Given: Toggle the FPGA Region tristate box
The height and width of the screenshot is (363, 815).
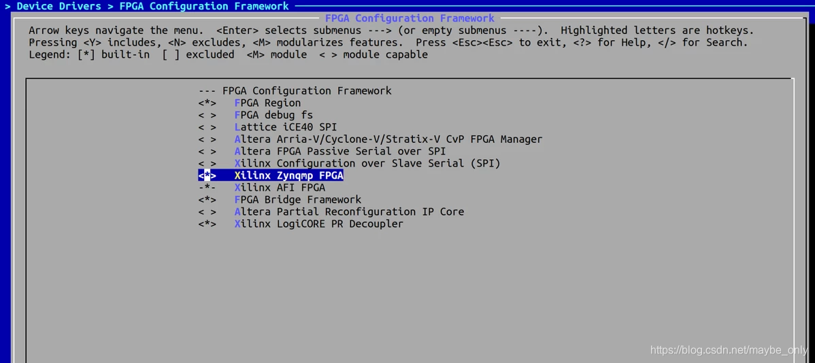Looking at the screenshot, I should click(x=207, y=103).
